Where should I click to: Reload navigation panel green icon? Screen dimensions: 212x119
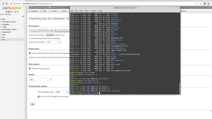click(x=18, y=12)
